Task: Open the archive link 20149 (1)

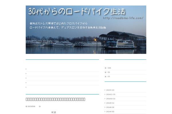Action: point(110,103)
